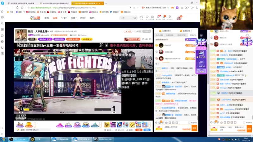Expand the first gift group arrow
Screen dimensions: 253x142
tap(35, 125)
